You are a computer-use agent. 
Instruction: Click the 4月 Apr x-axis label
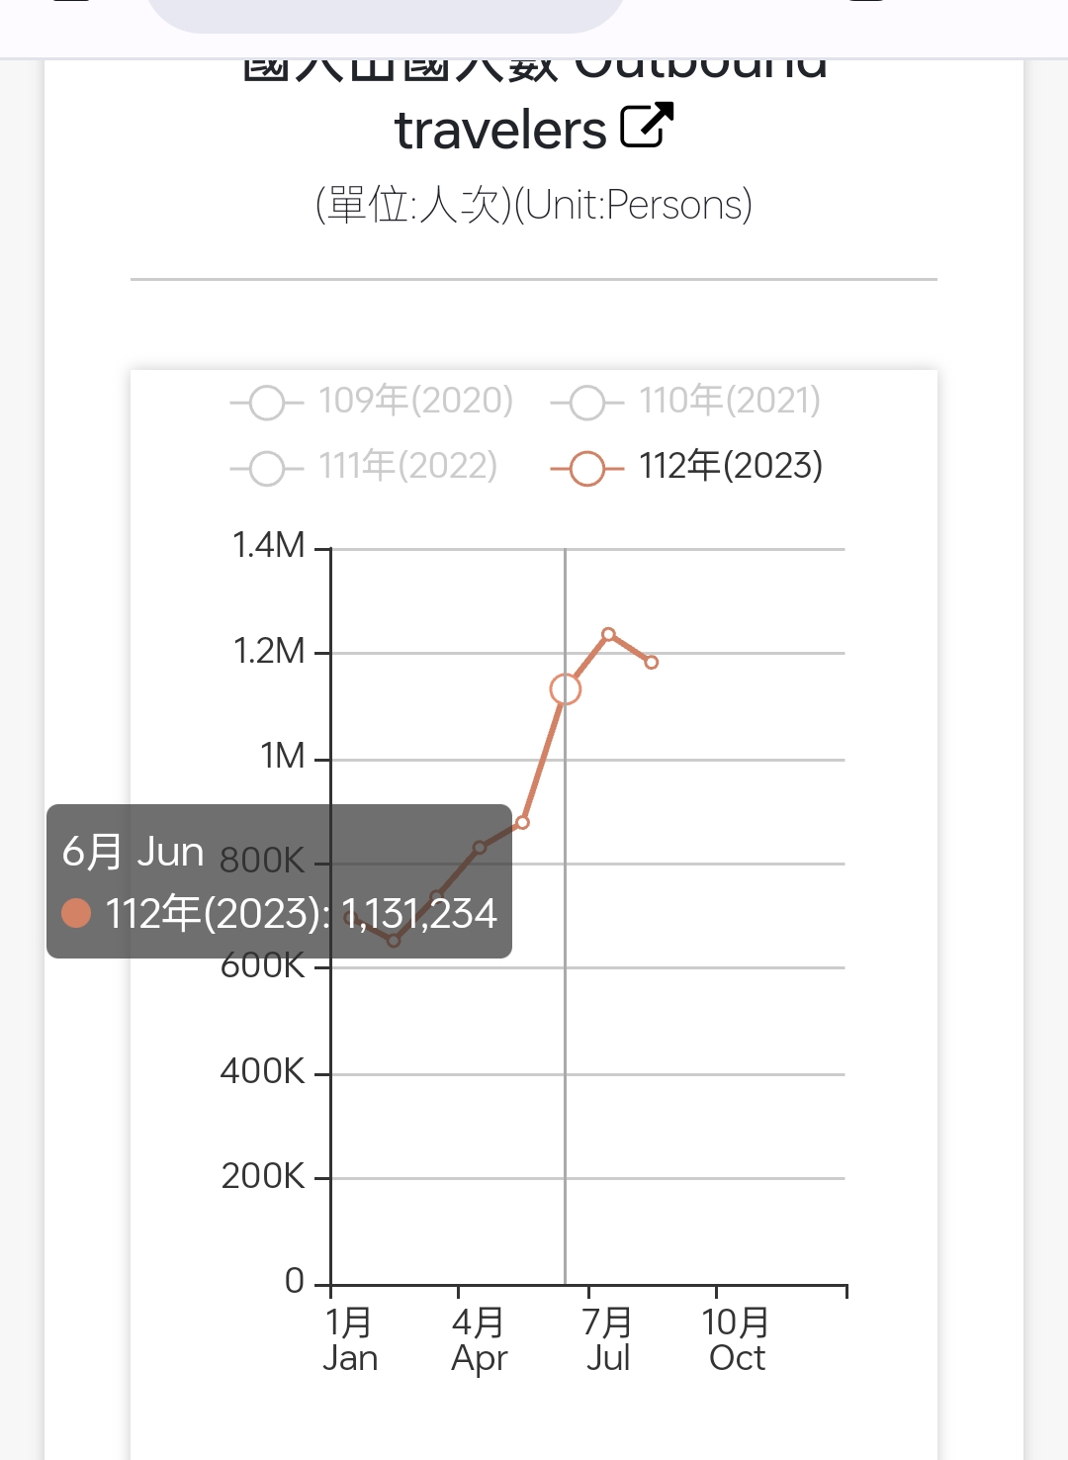479,1339
